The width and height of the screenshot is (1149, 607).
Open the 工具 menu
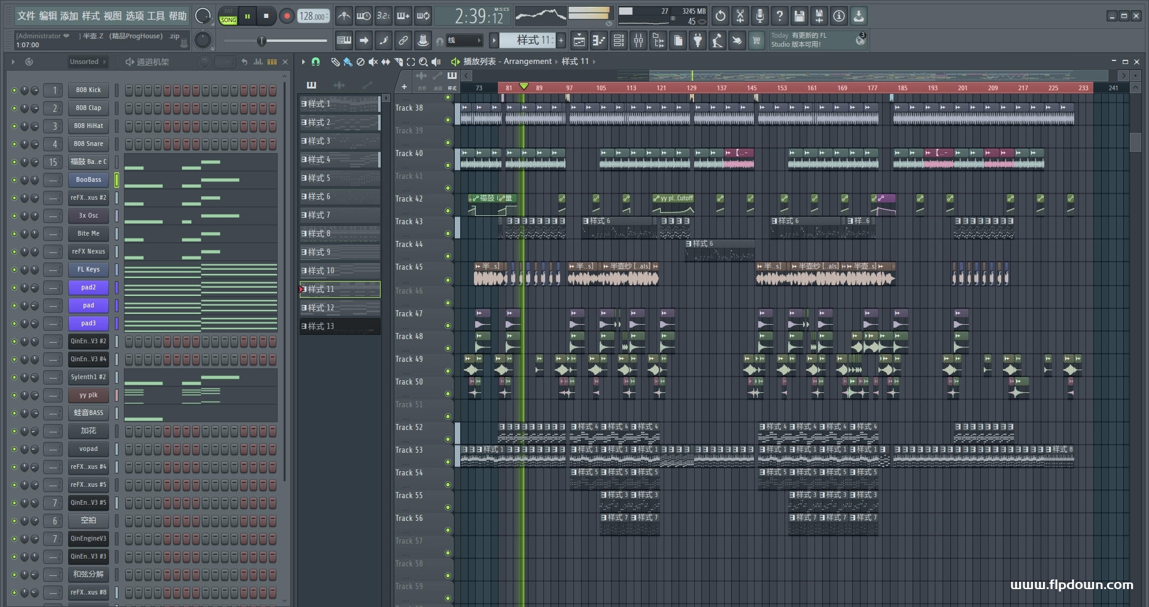(x=156, y=16)
